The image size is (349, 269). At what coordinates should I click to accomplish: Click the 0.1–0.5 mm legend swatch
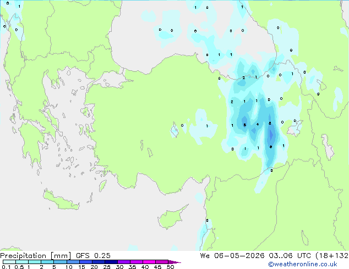[9, 262]
